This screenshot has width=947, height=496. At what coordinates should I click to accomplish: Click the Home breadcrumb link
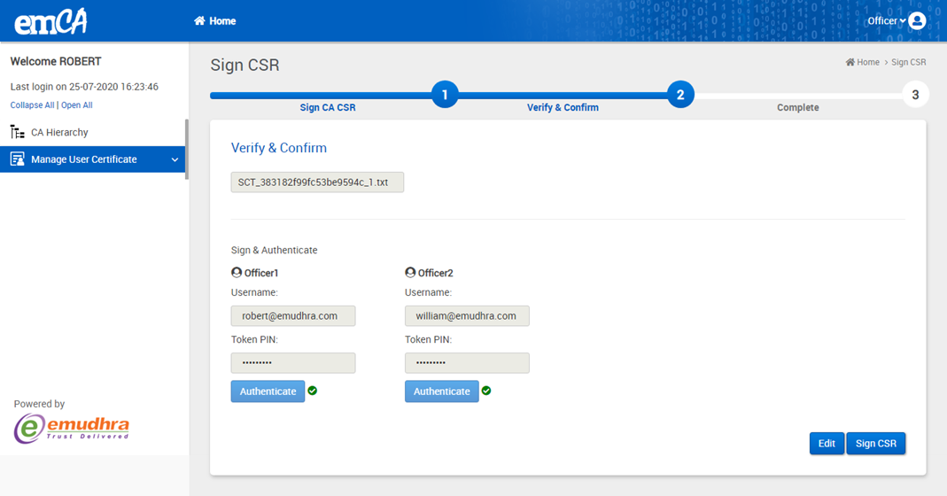[x=867, y=62]
